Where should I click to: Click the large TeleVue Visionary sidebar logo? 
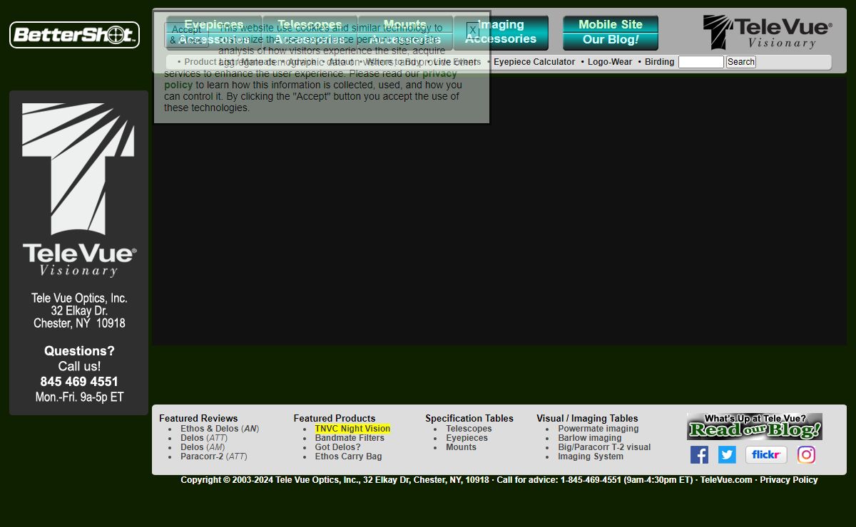coord(78,189)
